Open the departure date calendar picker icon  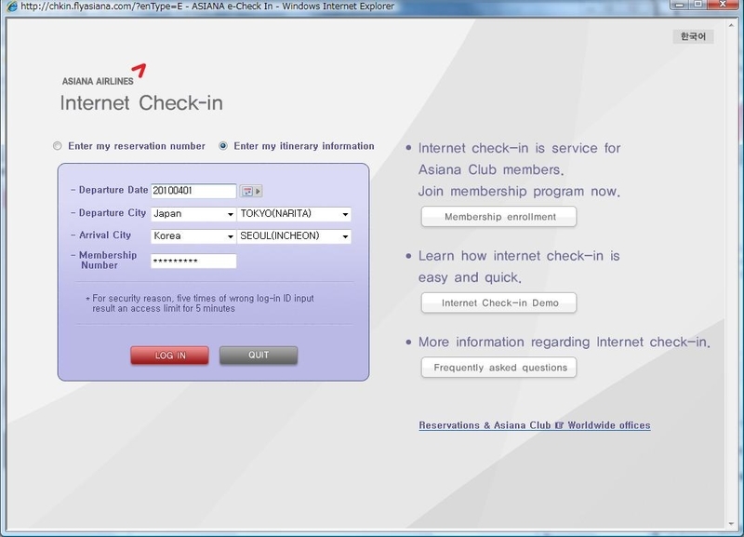[x=250, y=192]
